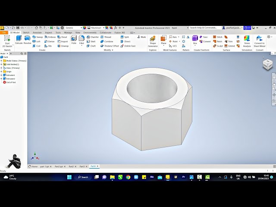Screen dimensions: 276x207
Task: Apply the Thread tool
Action: tap(106, 37)
